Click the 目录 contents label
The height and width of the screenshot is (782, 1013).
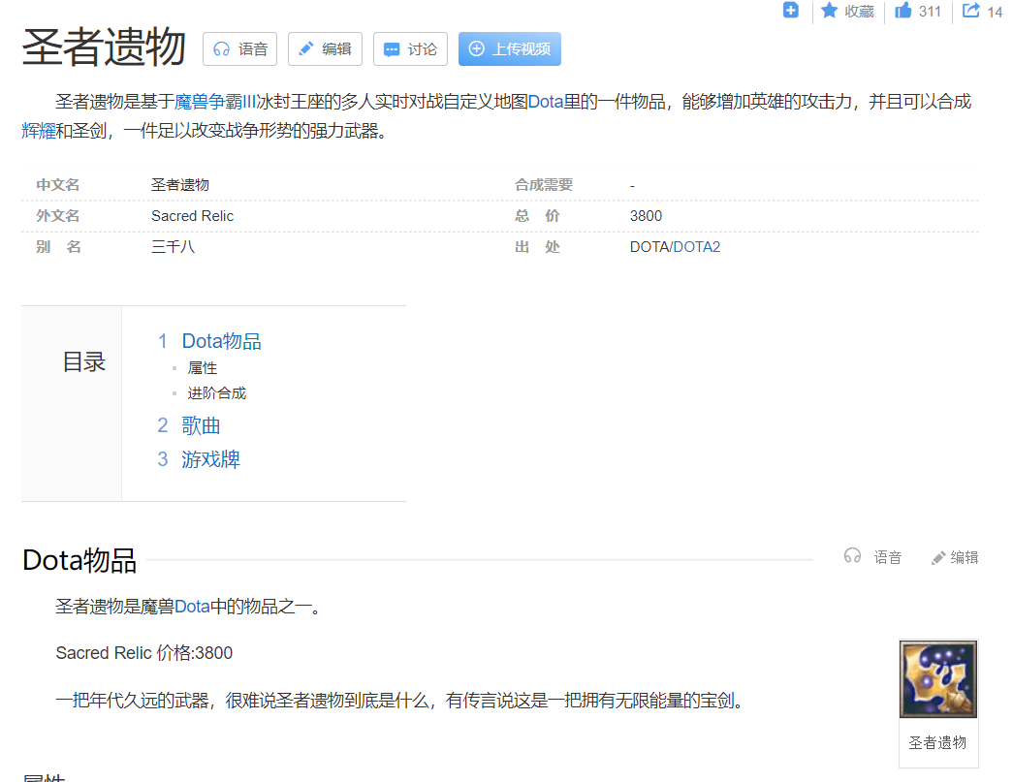[84, 361]
